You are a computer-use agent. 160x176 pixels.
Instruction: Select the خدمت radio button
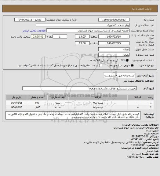(116, 60)
